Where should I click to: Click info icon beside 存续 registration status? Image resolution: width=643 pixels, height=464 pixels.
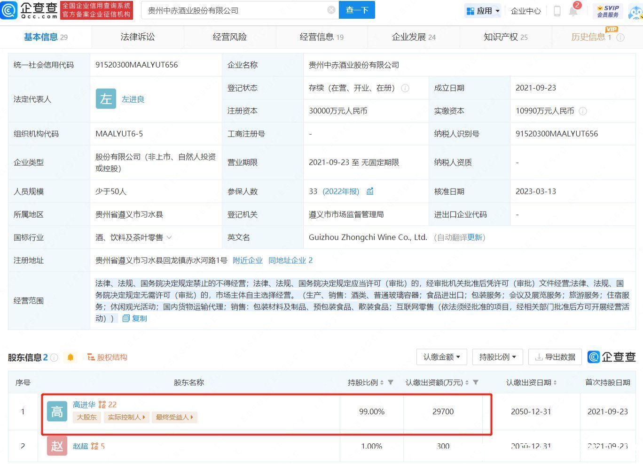(x=405, y=88)
